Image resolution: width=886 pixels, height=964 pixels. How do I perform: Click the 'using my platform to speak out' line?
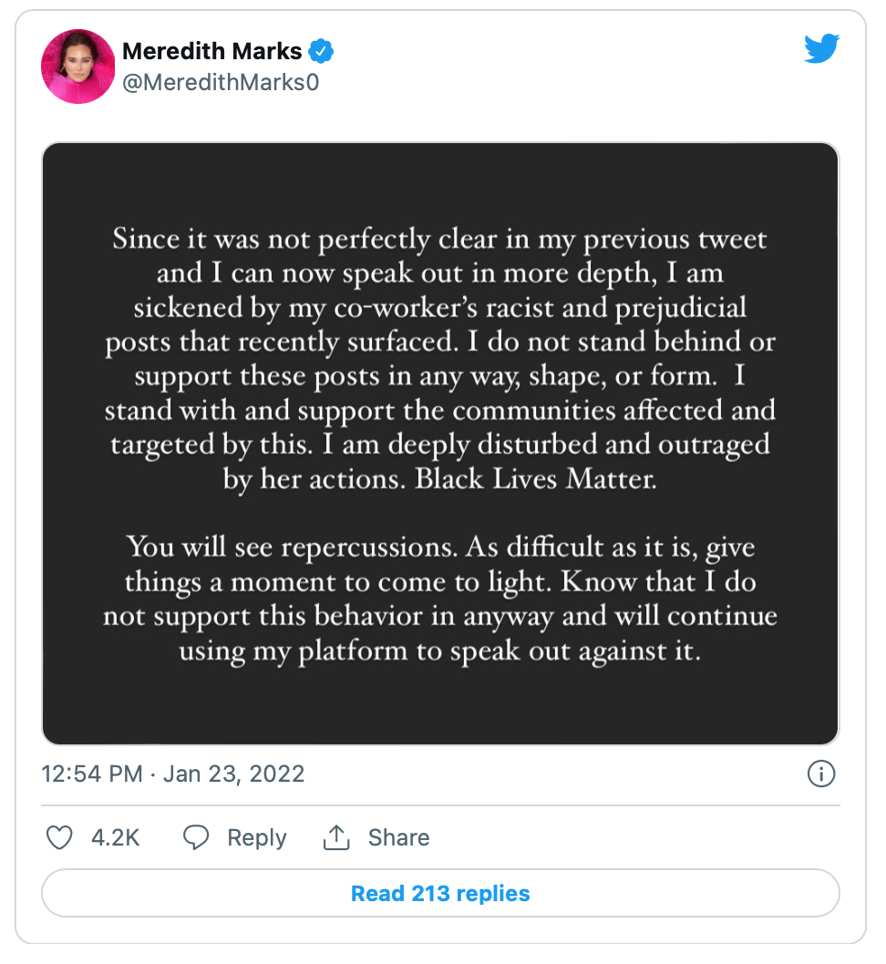click(439, 651)
